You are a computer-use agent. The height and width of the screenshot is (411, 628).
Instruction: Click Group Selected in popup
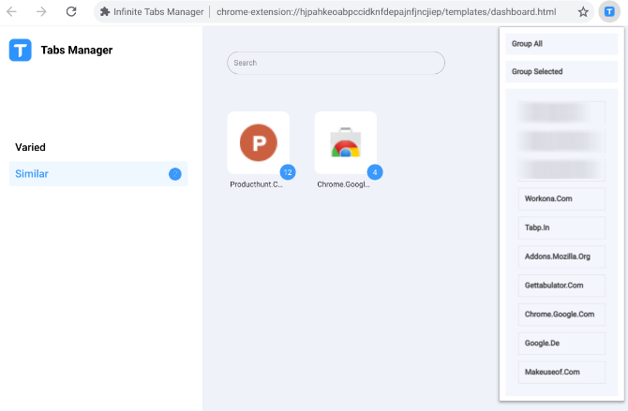pyautogui.click(x=561, y=72)
